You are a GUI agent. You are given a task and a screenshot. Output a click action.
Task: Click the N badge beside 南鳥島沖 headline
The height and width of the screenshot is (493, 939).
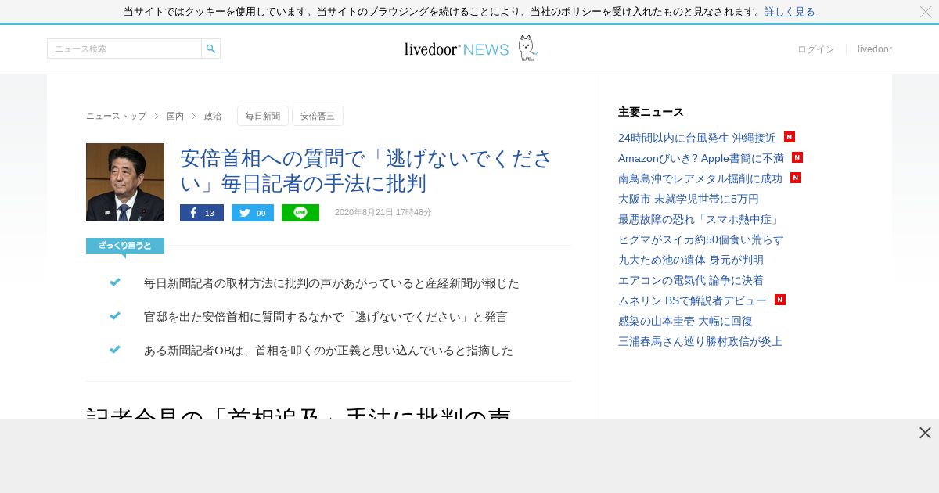pyautogui.click(x=796, y=178)
